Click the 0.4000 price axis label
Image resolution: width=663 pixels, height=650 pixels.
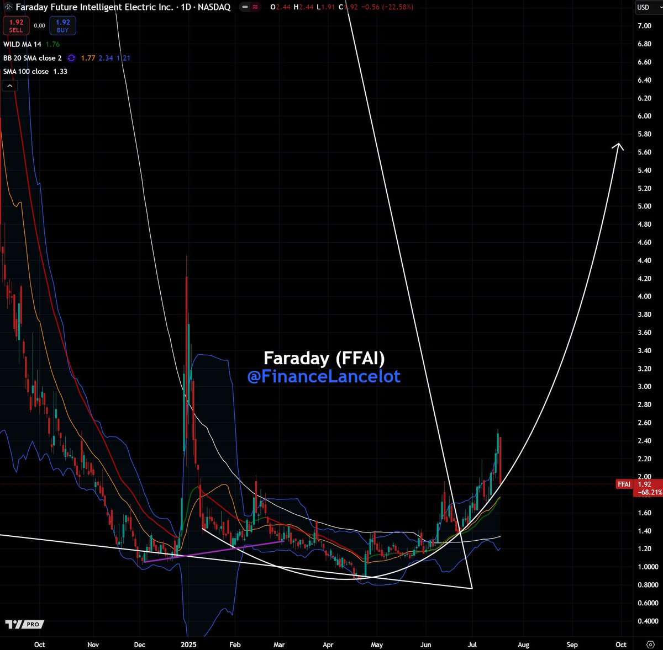tap(648, 621)
